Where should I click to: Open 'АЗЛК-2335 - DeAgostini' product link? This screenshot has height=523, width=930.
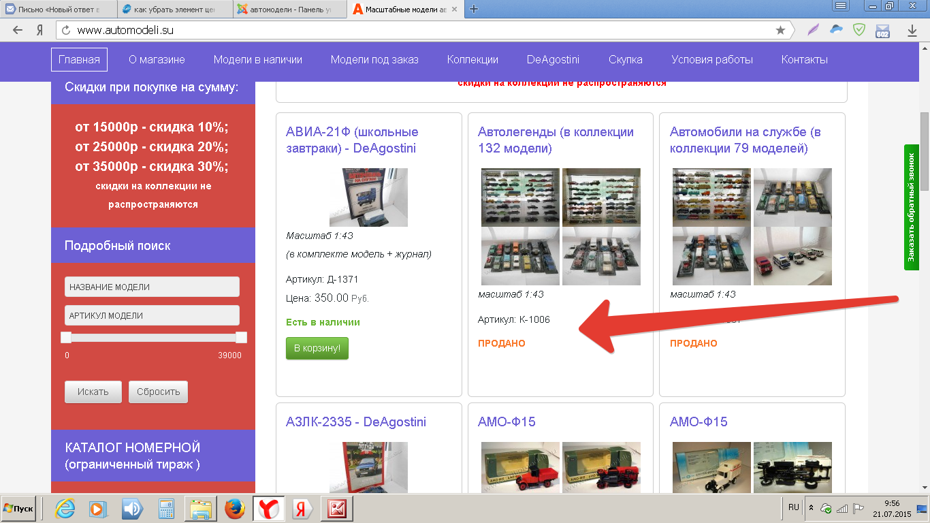pyautogui.click(x=356, y=422)
